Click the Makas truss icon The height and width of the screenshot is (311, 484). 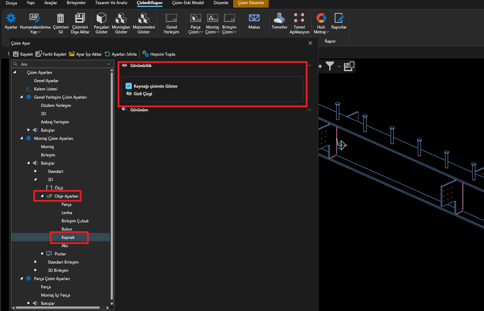(x=254, y=19)
